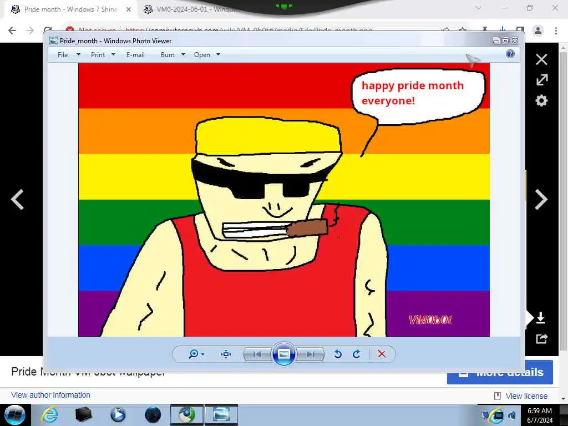
Task: Minimize the Windows Photo Viewer window
Action: tap(496, 41)
